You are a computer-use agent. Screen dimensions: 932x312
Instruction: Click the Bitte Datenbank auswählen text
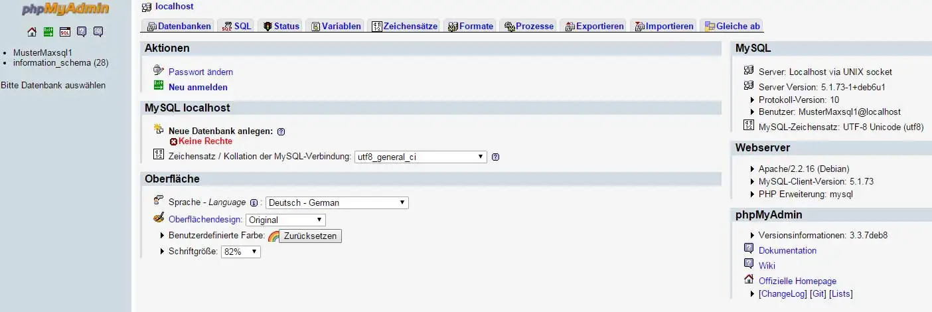click(x=53, y=86)
